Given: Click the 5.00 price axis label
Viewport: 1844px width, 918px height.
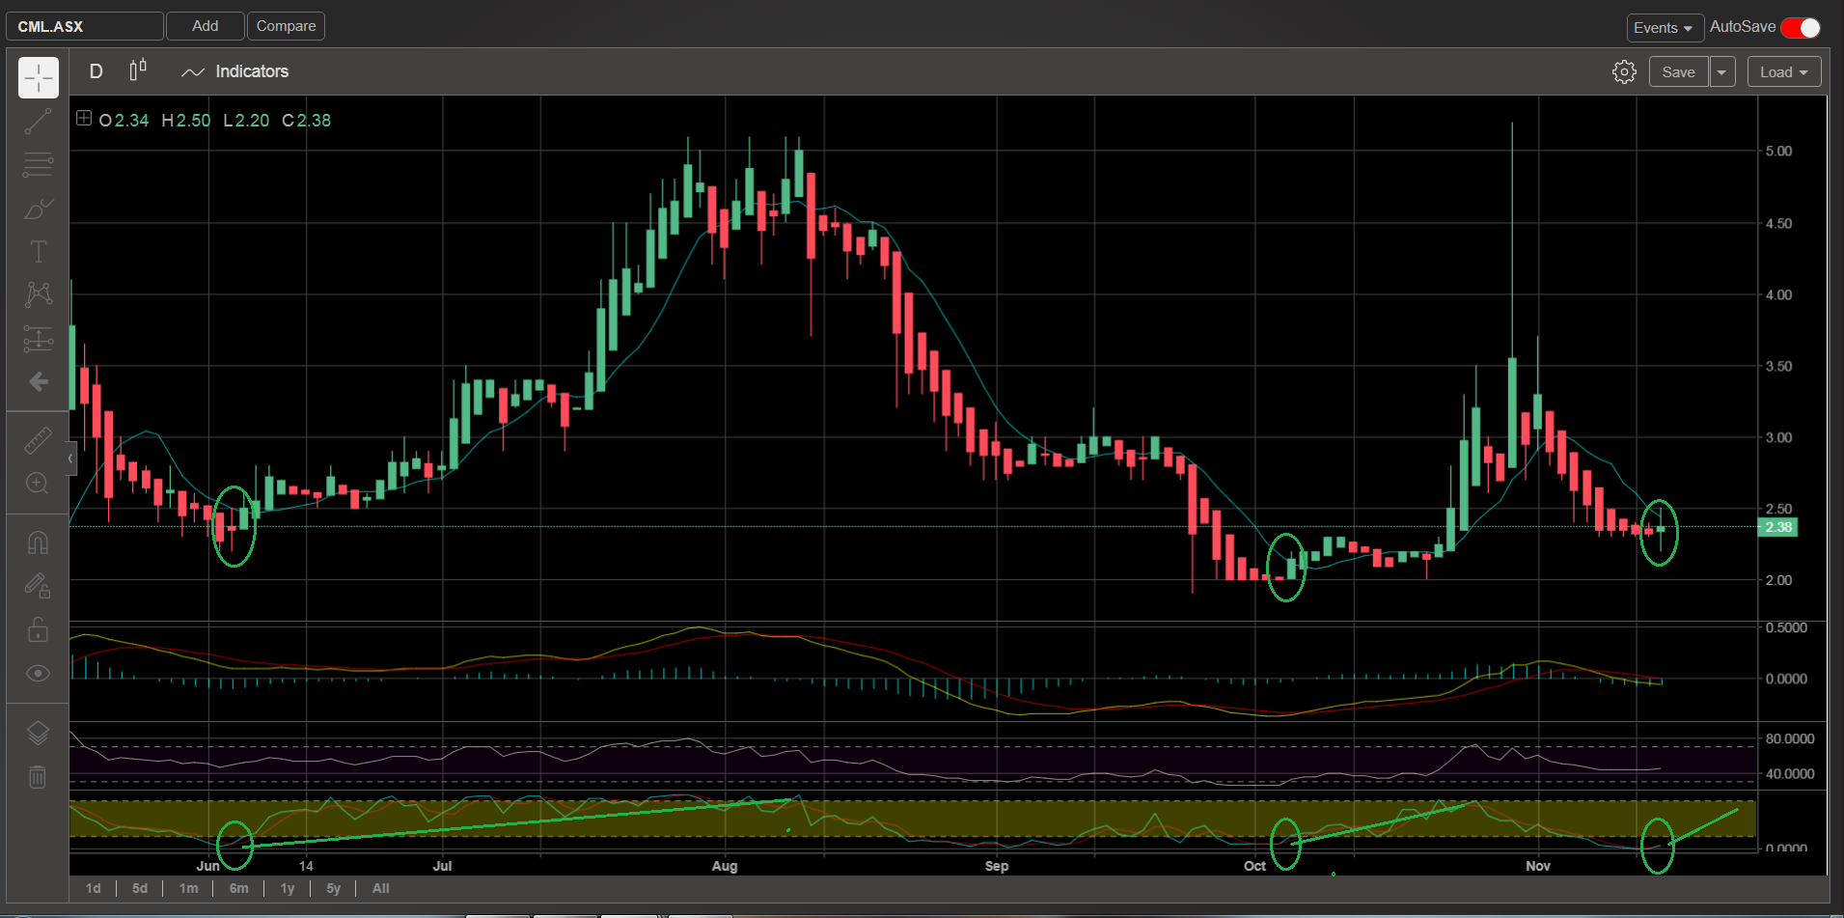Looking at the screenshot, I should 1778,151.
